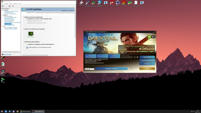Launch Red Dead Redemption desktop shortcut
This screenshot has width=201, height=113.
click(3, 73)
